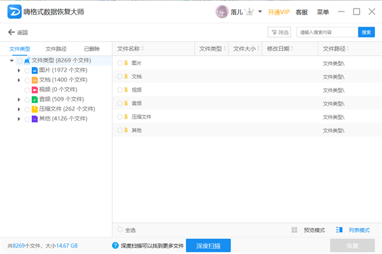Select the 文档 row checkbox in list
Screen dimensions: 382x254
pos(120,76)
